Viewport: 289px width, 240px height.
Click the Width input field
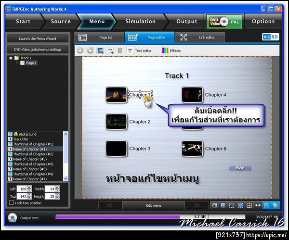[x=50, y=189]
